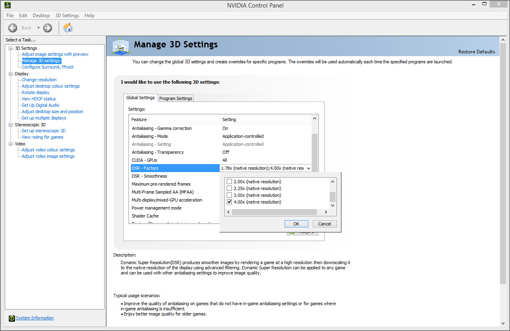
Task: Uncheck the 4.00x native resolution box
Action: pyautogui.click(x=229, y=202)
